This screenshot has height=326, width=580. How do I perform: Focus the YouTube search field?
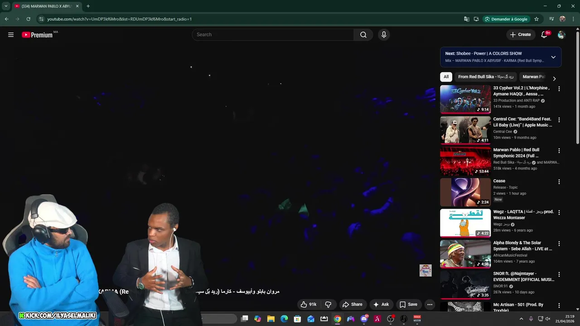pyautogui.click(x=273, y=35)
